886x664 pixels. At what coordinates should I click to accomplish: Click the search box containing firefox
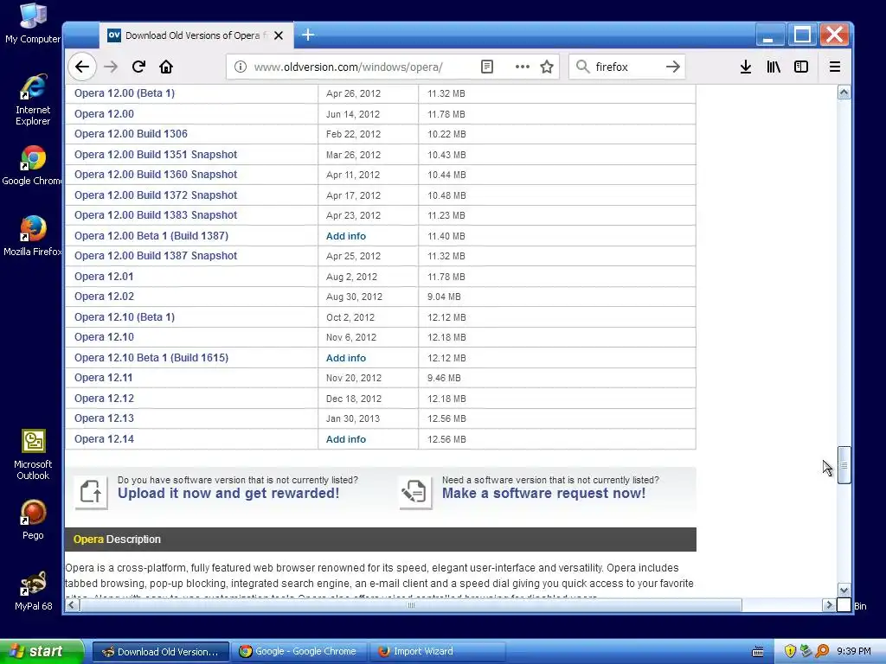(x=626, y=67)
